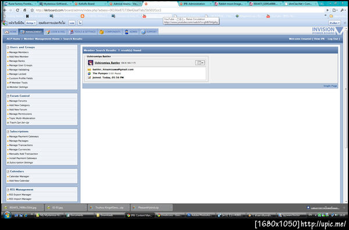Click the Subscriptions panel header icon
The width and height of the screenshot is (349, 230).
[8, 132]
